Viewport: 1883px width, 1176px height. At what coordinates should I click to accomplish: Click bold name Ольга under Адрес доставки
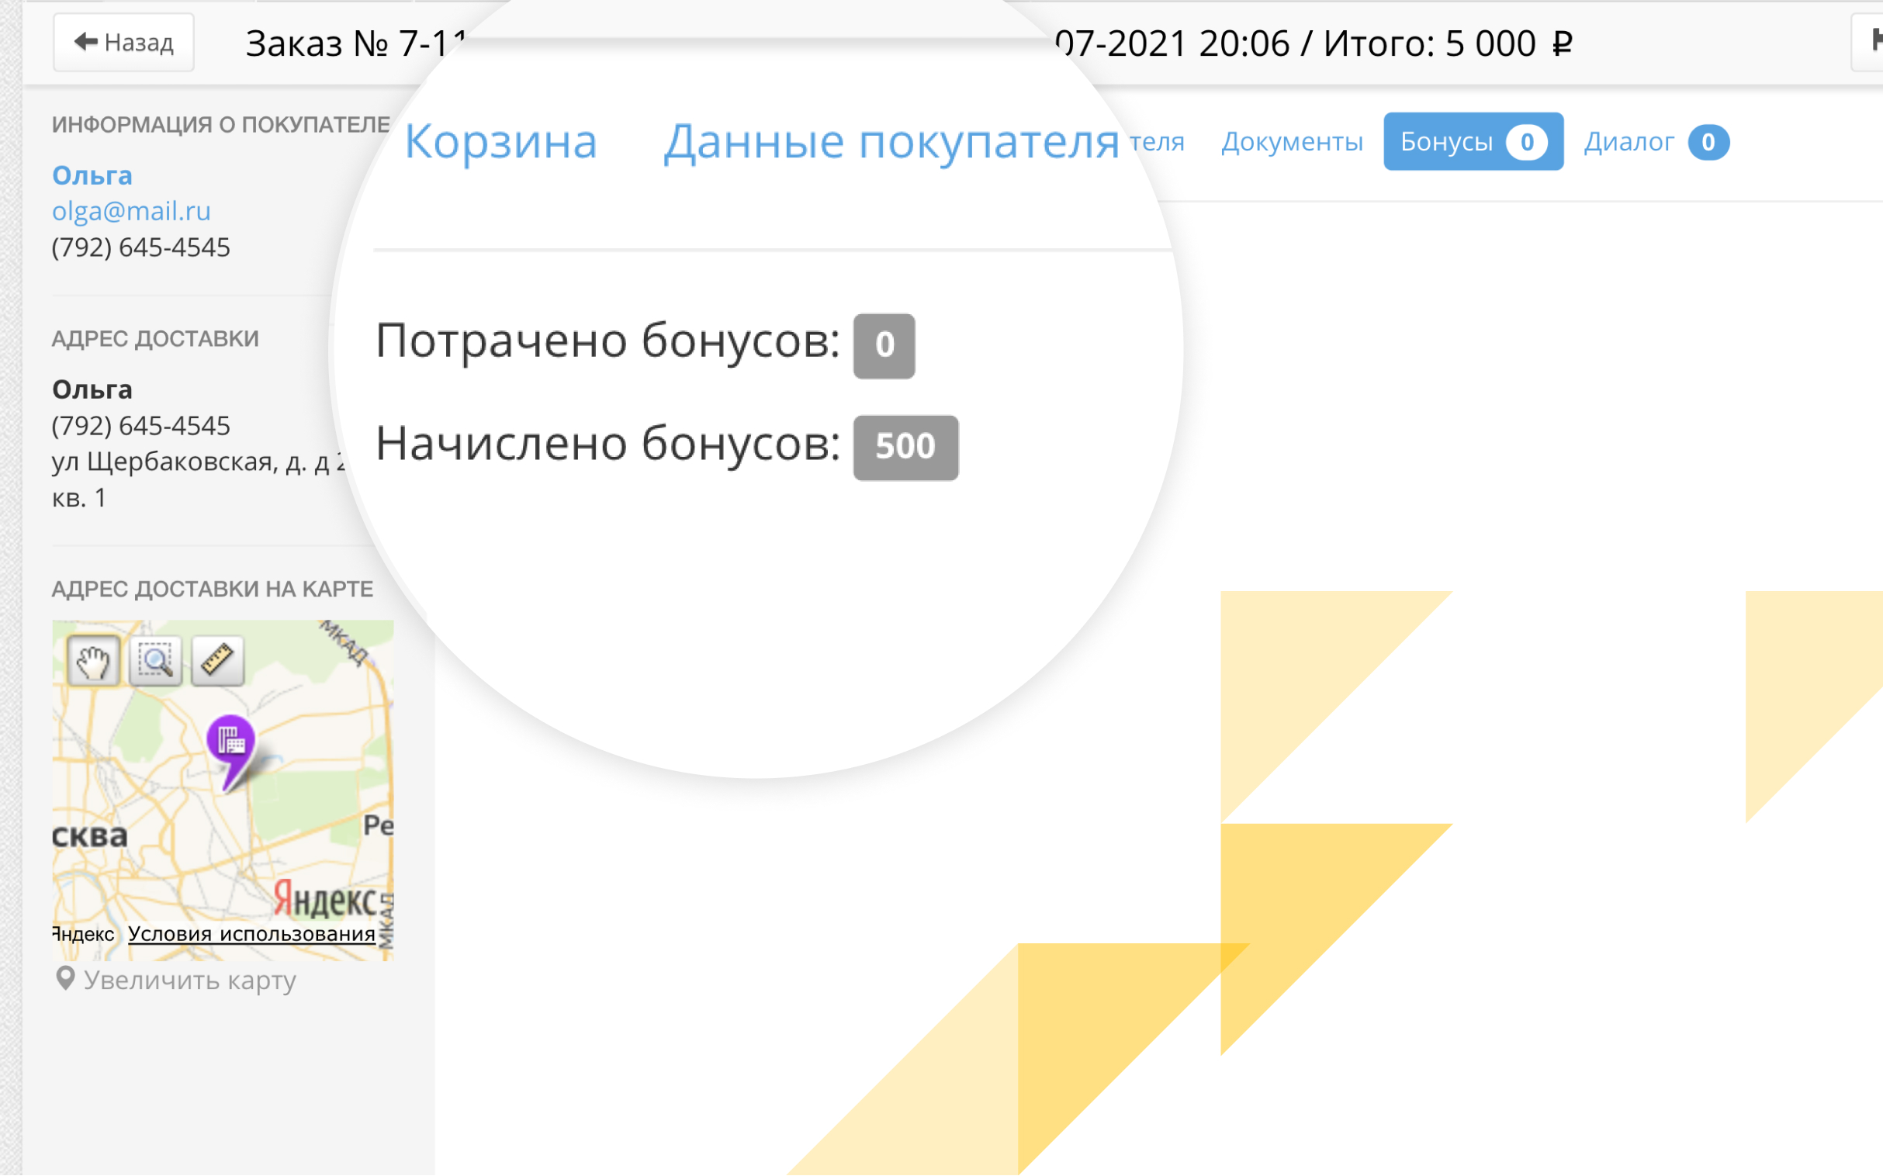pyautogui.click(x=92, y=389)
